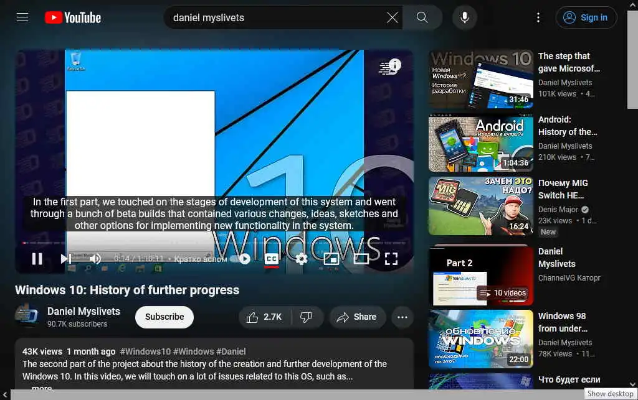
Task: Click the magnifier search button
Action: [422, 17]
